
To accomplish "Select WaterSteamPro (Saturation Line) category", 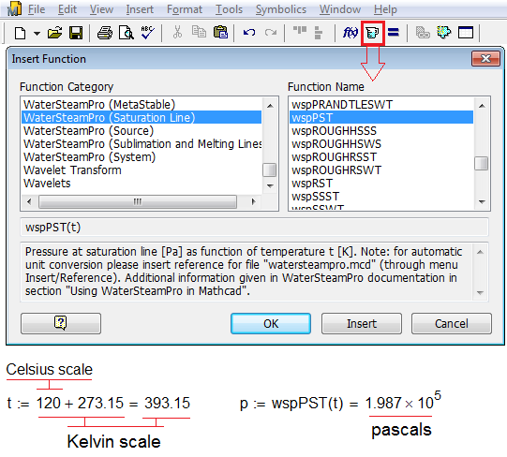I will [x=142, y=117].
